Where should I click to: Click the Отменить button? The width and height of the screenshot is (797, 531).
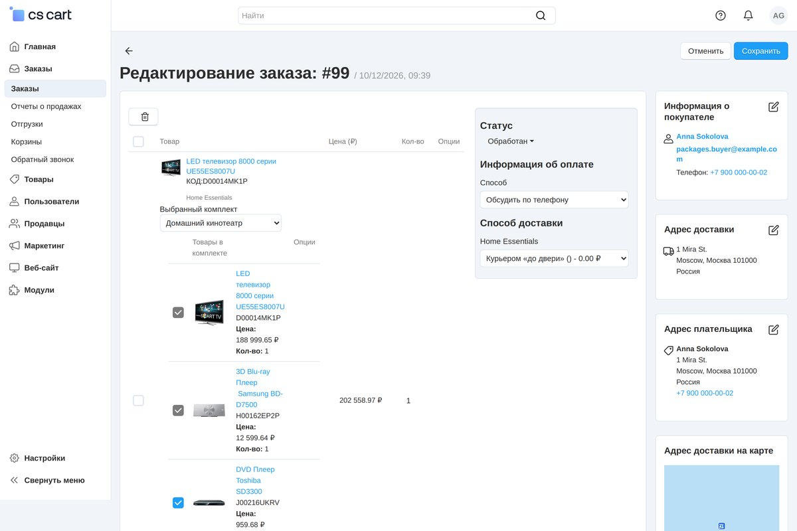(x=705, y=51)
